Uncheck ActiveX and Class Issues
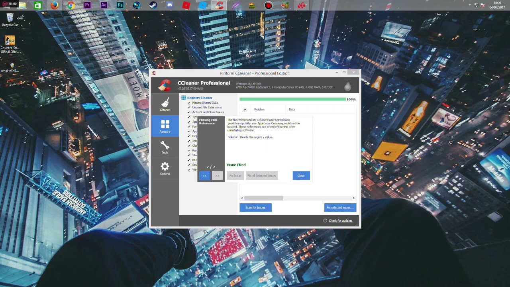This screenshot has width=510, height=287. [x=189, y=112]
